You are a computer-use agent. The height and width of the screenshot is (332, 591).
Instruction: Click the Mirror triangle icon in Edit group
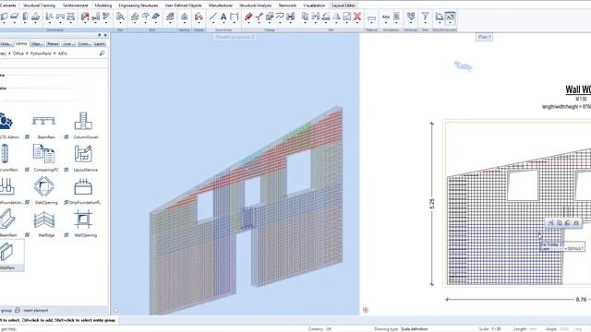coord(336,17)
